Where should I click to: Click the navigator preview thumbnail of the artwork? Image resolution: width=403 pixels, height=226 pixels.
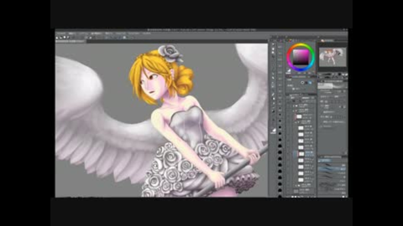pos(332,56)
